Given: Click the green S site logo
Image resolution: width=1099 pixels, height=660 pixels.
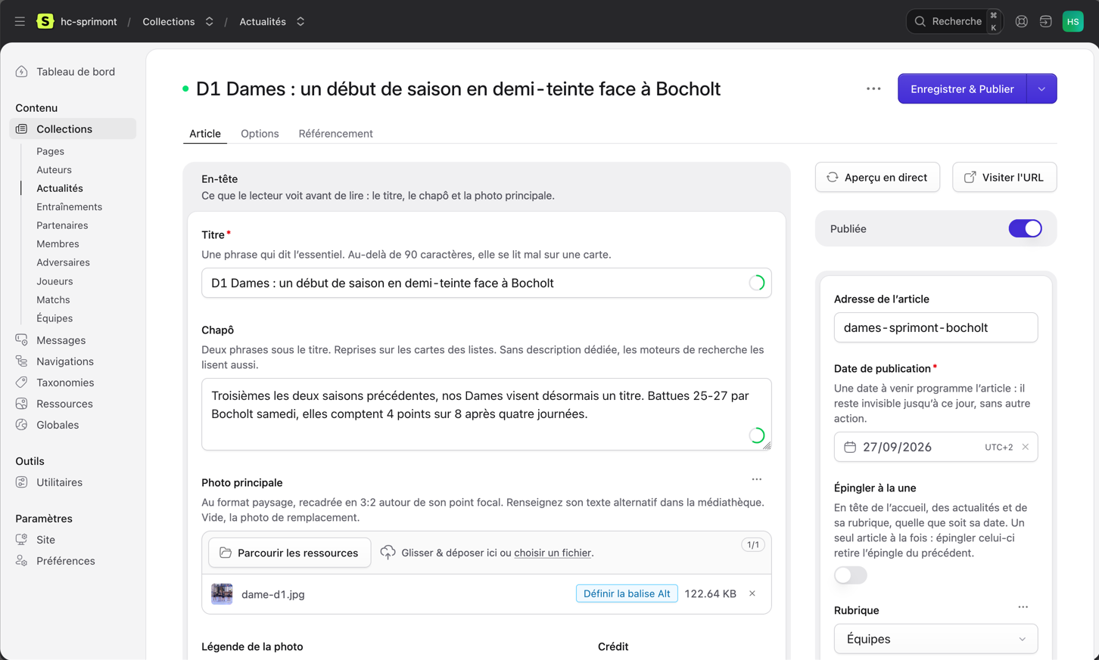Looking at the screenshot, I should [45, 21].
